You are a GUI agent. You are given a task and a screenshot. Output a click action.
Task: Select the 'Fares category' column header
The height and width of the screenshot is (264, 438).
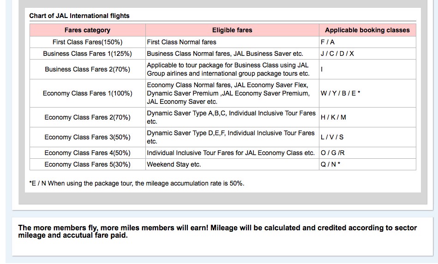click(x=87, y=30)
